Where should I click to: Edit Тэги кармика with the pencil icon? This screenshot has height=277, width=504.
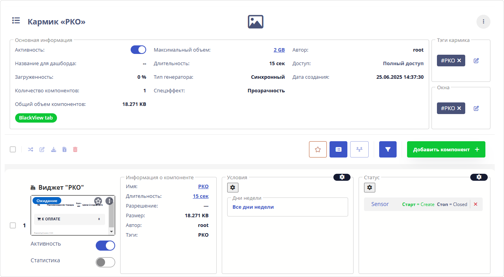476,61
